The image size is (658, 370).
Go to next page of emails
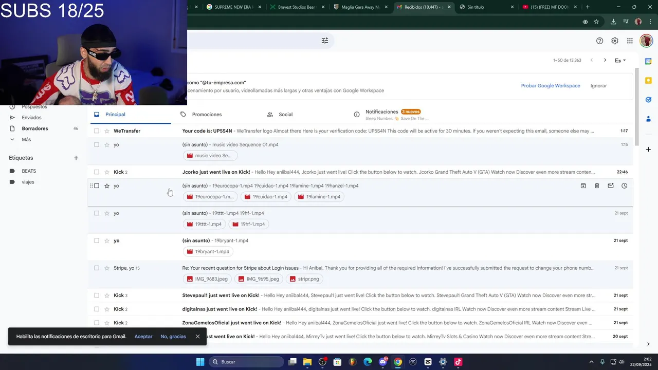(x=605, y=60)
